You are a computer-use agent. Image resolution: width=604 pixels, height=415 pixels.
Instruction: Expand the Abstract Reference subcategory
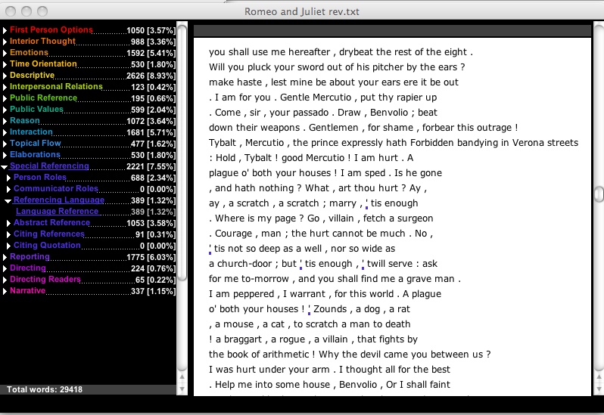click(x=8, y=224)
